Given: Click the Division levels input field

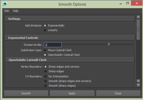Looking at the screenshot, I should (53, 45).
